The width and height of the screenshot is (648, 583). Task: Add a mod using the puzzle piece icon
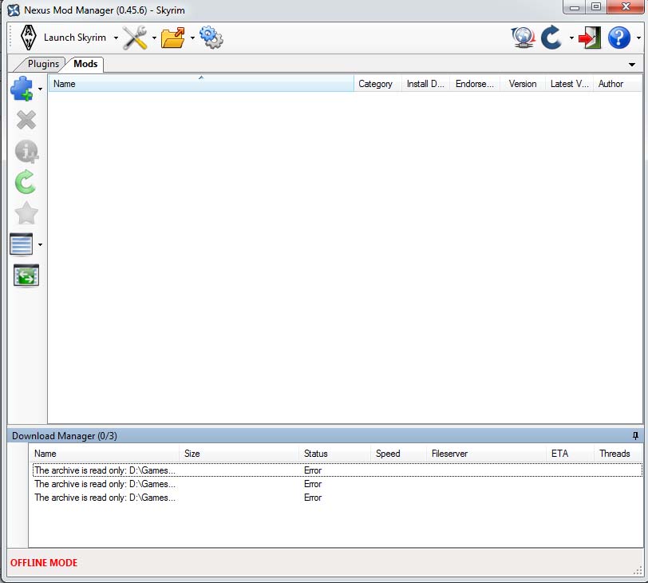22,89
